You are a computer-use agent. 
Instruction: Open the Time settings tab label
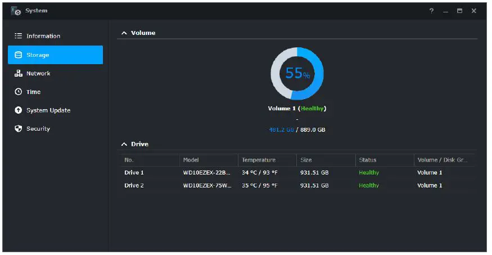point(33,92)
